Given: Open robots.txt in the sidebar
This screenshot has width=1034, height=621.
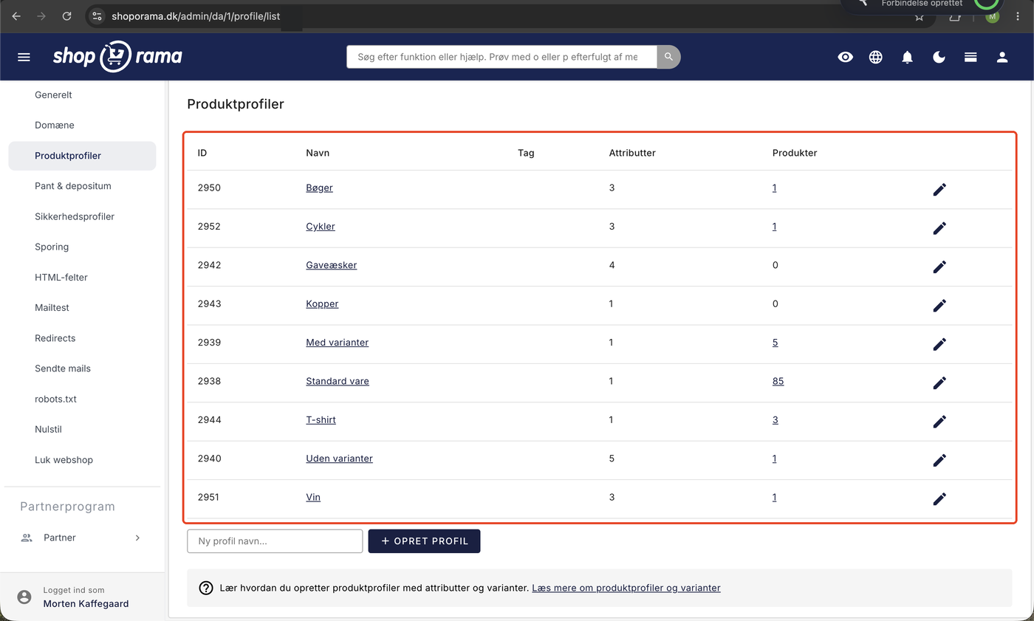Looking at the screenshot, I should point(55,399).
